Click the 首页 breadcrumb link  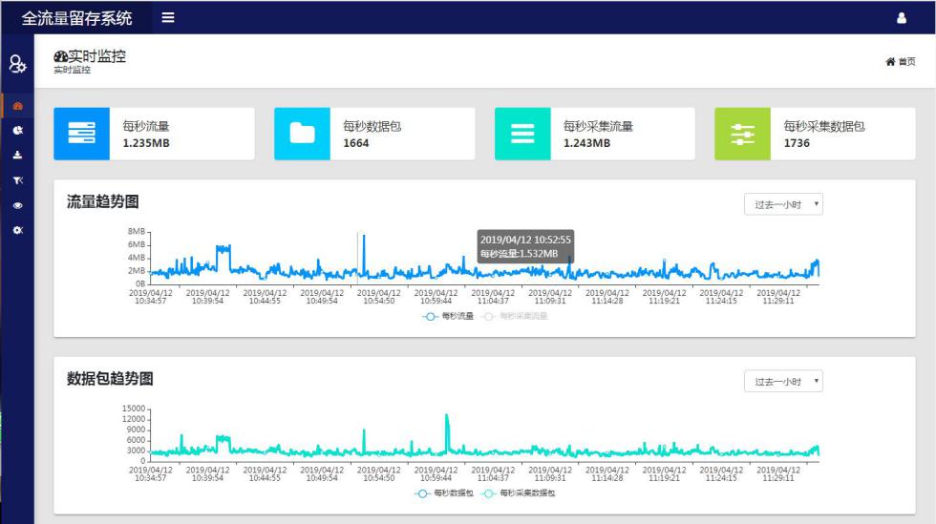tap(901, 62)
